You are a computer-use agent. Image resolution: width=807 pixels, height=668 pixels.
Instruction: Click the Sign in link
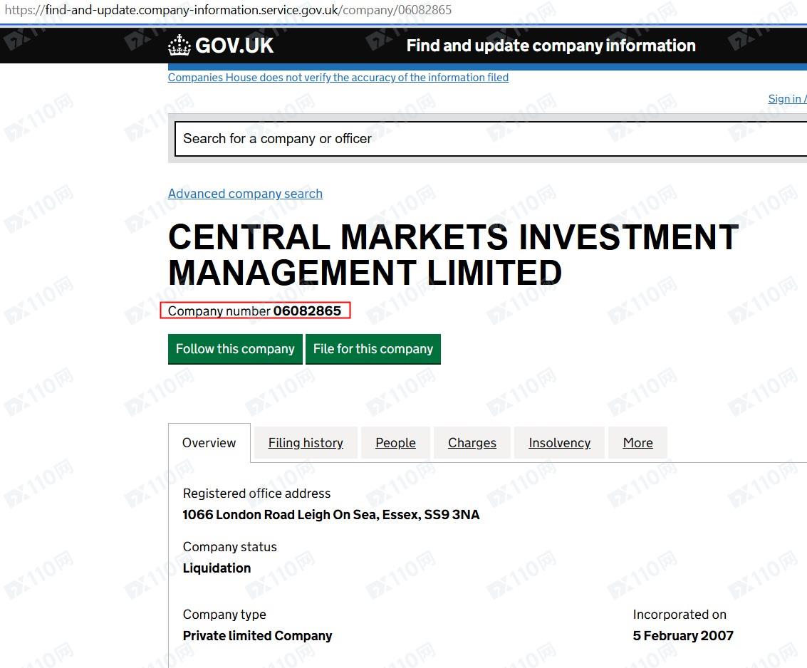[787, 99]
